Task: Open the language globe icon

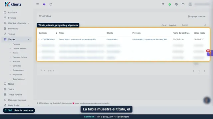Action: pos(176,4)
